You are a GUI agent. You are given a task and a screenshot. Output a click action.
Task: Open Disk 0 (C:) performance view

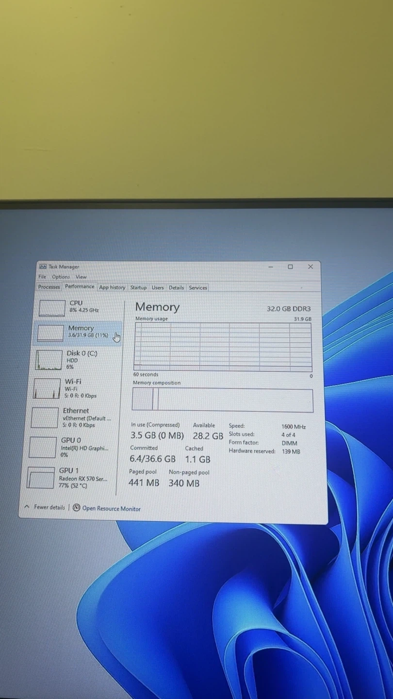click(x=49, y=360)
